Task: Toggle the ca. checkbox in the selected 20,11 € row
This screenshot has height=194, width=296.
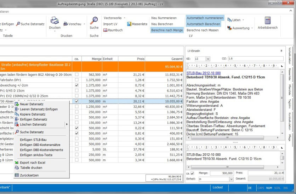Action: point(77,101)
